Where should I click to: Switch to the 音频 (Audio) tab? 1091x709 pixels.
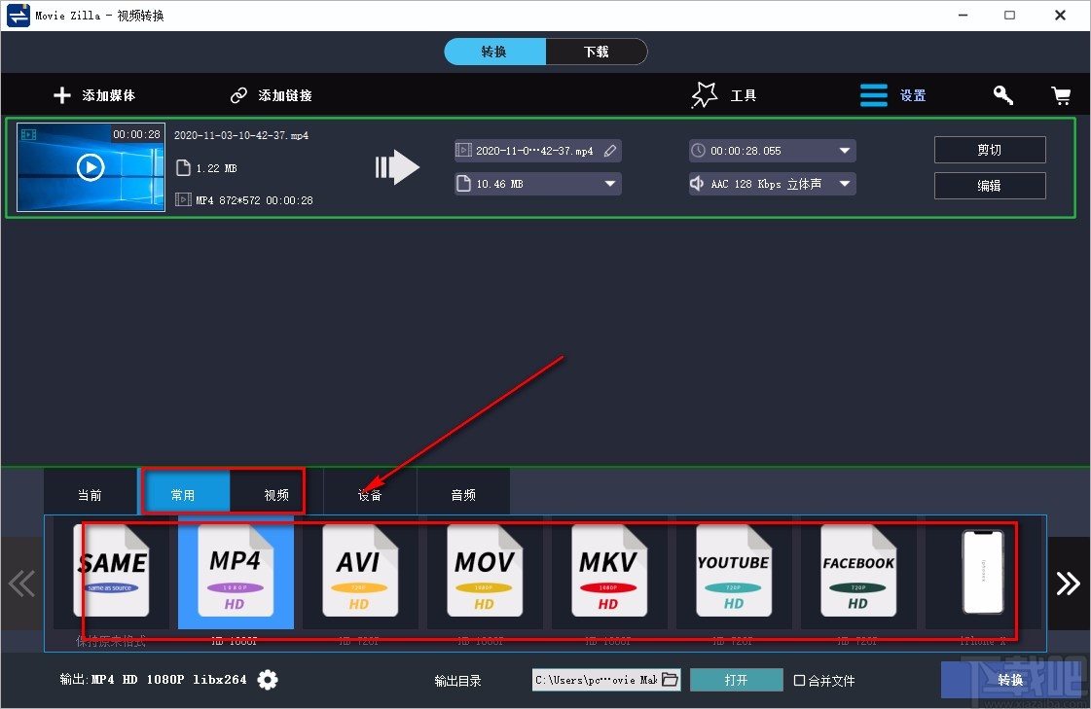[463, 495]
